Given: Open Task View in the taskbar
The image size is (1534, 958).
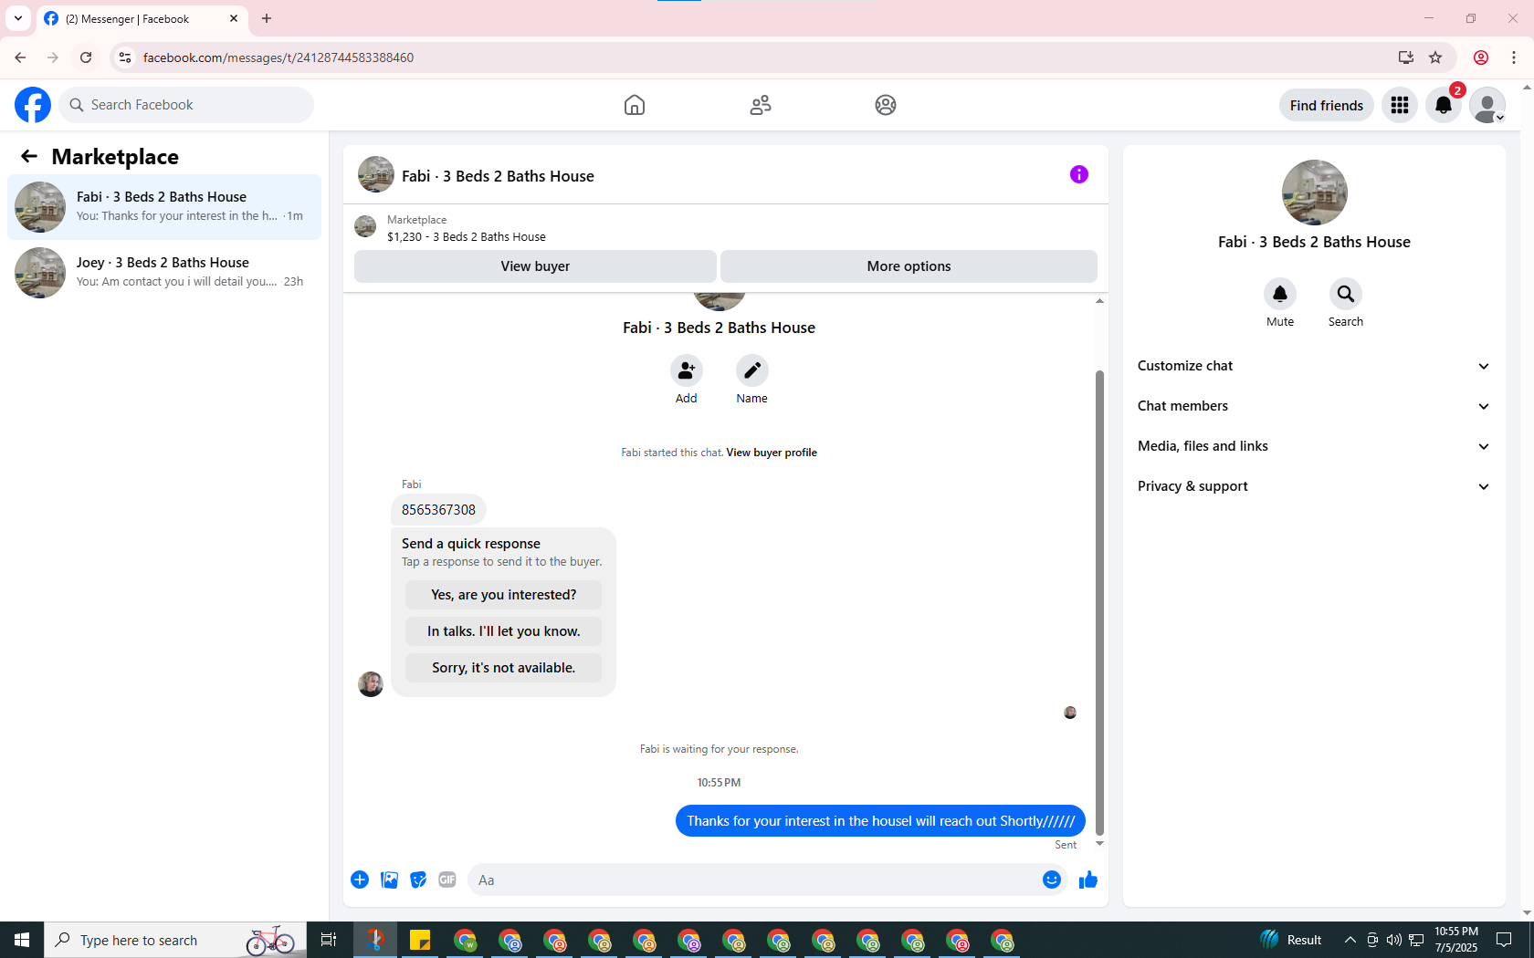Looking at the screenshot, I should click(329, 940).
